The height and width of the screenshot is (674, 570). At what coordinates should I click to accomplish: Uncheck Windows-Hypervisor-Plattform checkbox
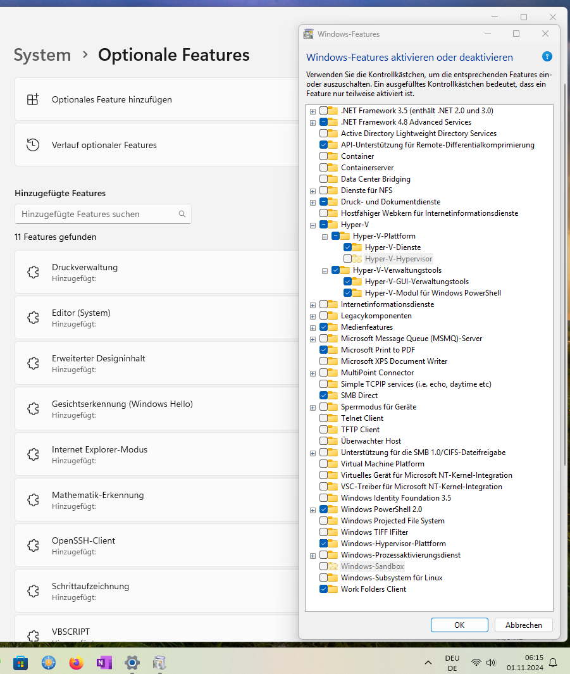[x=323, y=544]
